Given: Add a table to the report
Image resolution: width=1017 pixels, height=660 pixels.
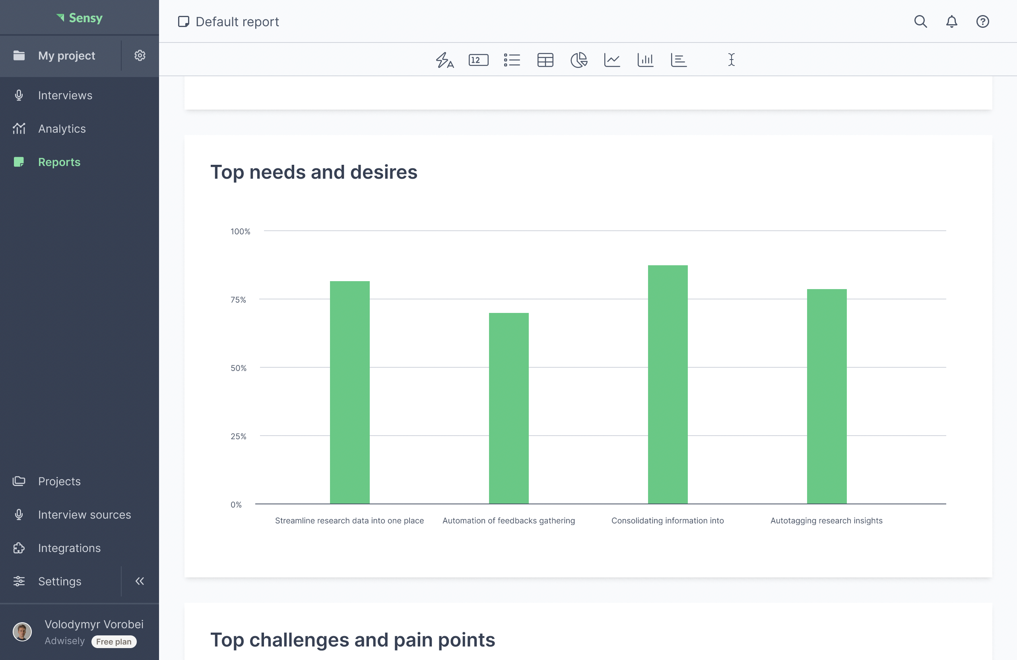Looking at the screenshot, I should (545, 60).
